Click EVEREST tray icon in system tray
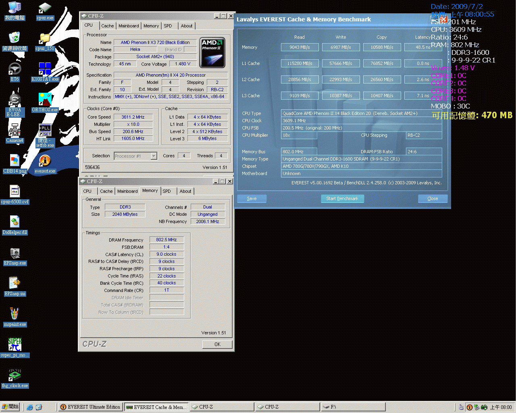The width and height of the screenshot is (516, 413). point(469,407)
